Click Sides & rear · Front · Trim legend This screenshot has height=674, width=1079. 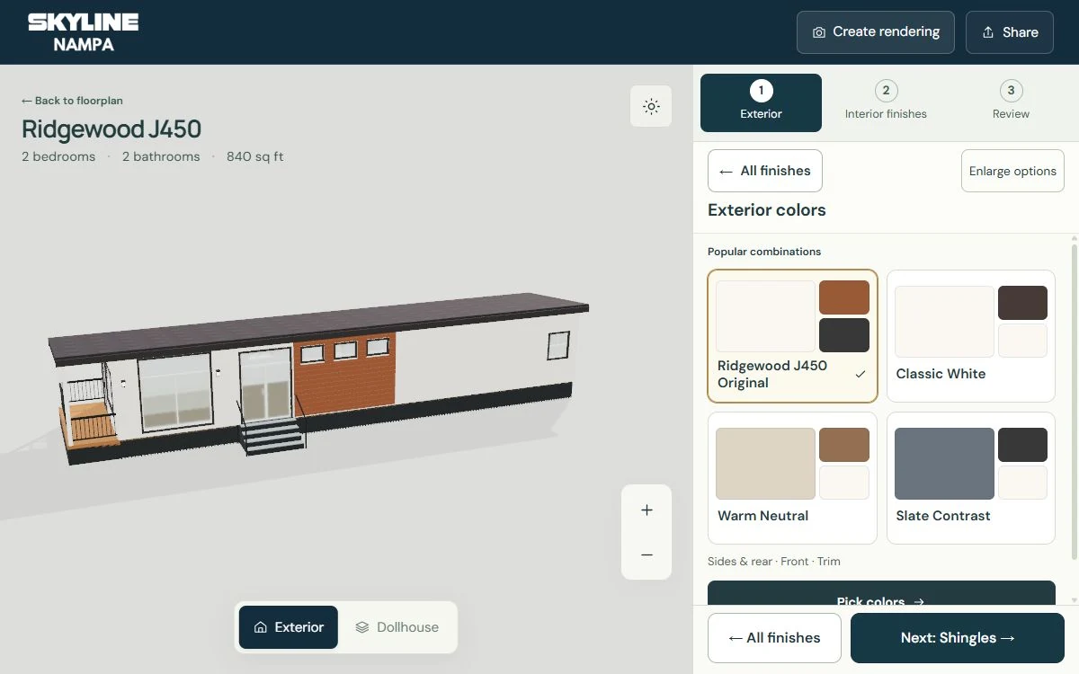774,562
